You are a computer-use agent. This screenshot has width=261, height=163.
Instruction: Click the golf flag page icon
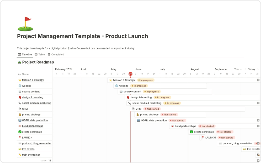[25, 24]
